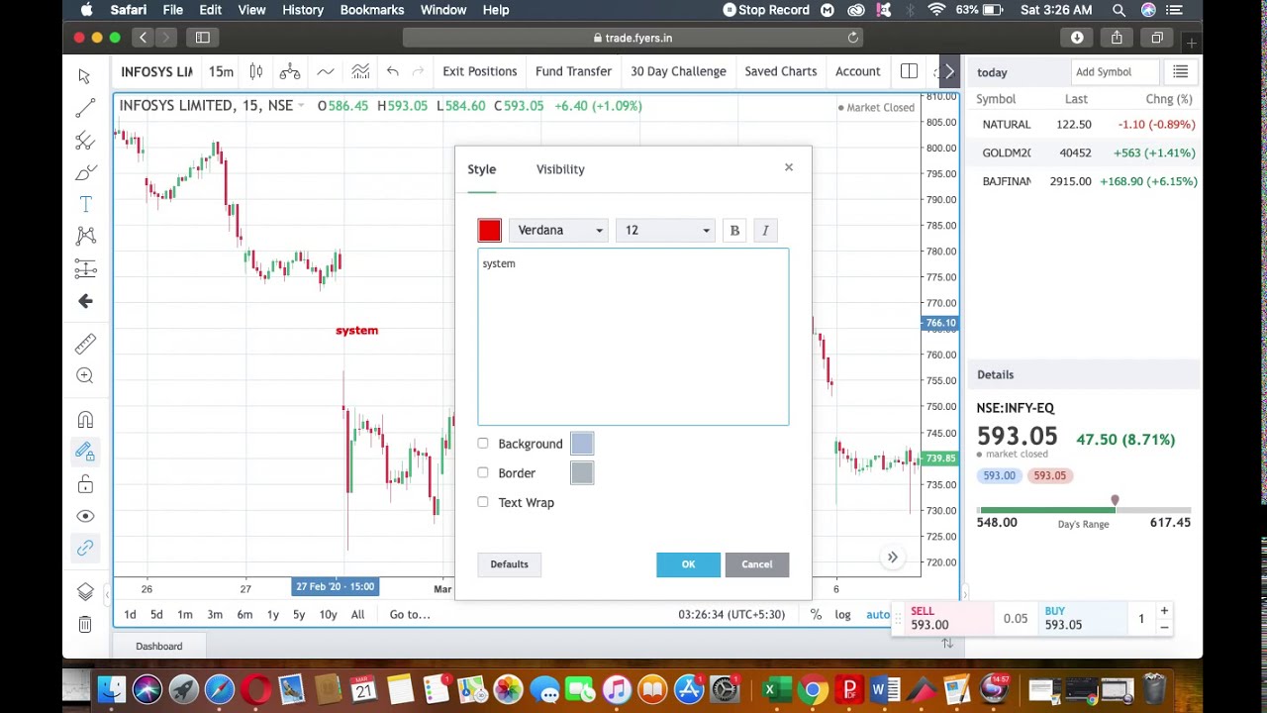
Task: Enable the Border checkbox
Action: point(483,472)
